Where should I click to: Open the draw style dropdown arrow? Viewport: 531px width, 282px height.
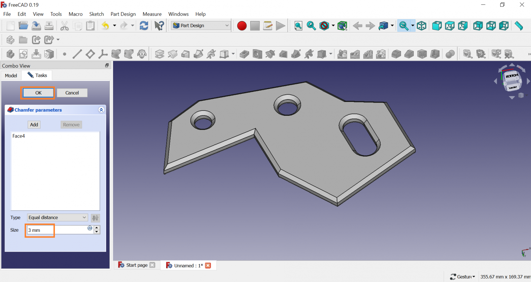click(333, 26)
